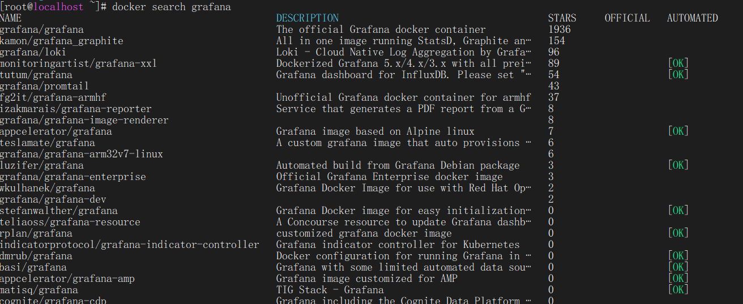Click the "docker search grafana" command text
This screenshot has width=743, height=304.
pyautogui.click(x=172, y=7)
